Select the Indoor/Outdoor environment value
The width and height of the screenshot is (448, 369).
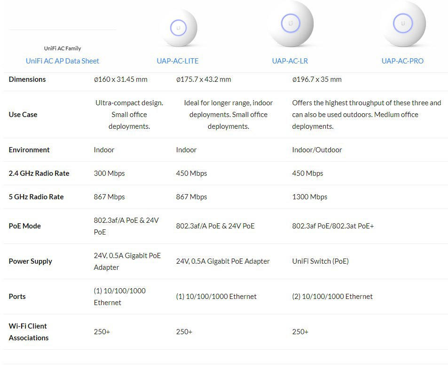click(317, 149)
